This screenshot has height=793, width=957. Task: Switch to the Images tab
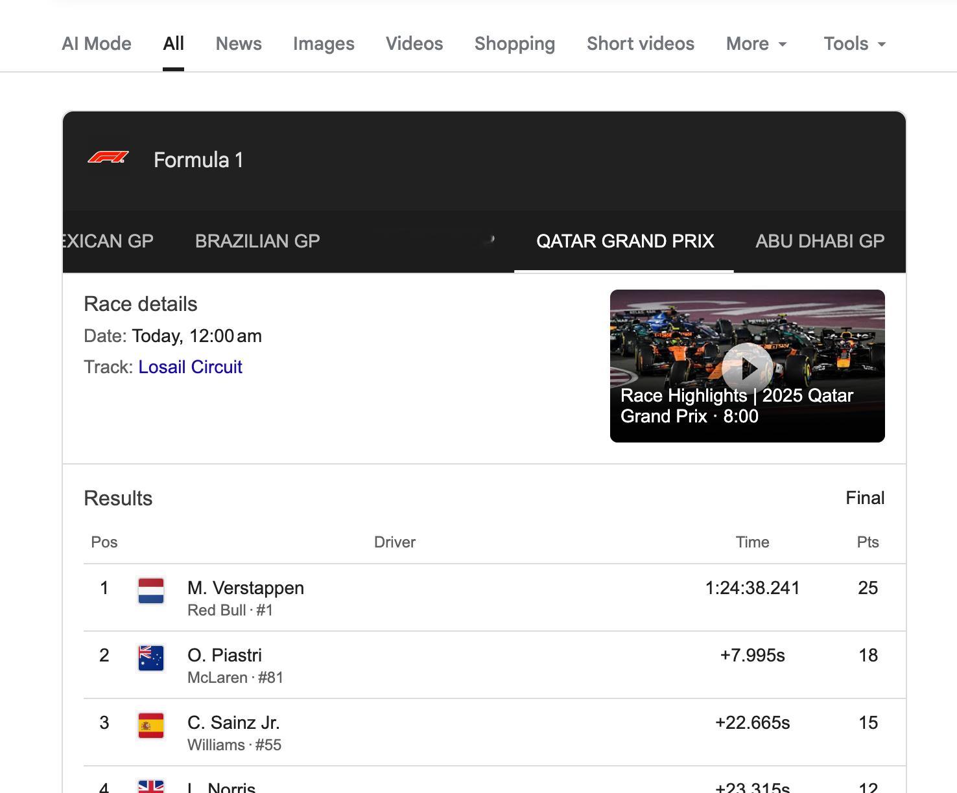(x=324, y=44)
